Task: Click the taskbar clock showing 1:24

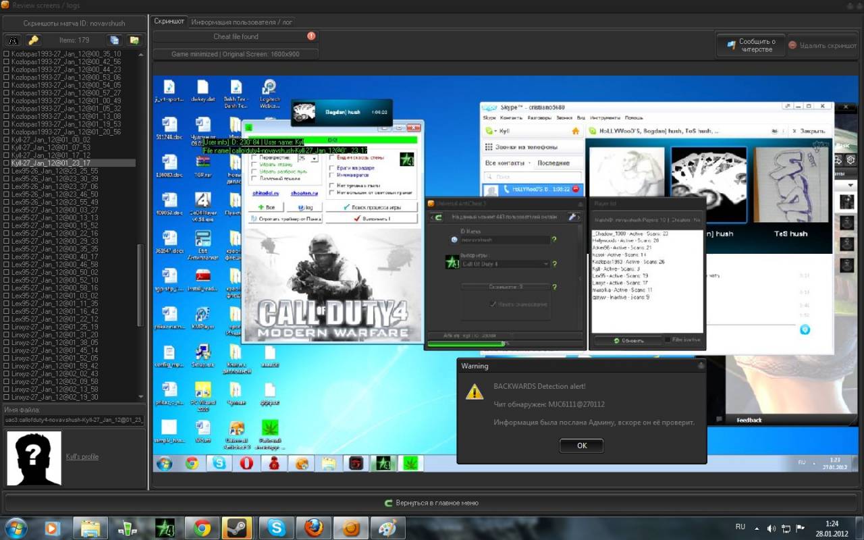Action: coord(832,528)
